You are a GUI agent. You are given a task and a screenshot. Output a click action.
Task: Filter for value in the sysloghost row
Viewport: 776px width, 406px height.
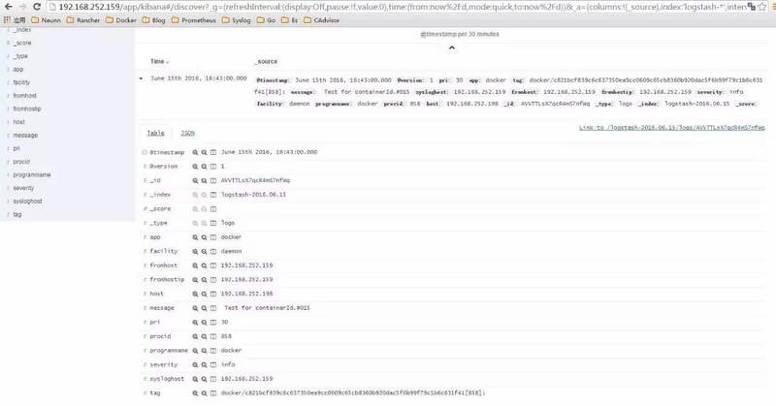pos(195,379)
